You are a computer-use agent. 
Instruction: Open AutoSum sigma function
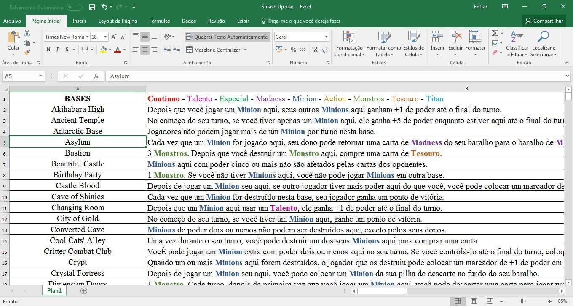click(x=495, y=33)
